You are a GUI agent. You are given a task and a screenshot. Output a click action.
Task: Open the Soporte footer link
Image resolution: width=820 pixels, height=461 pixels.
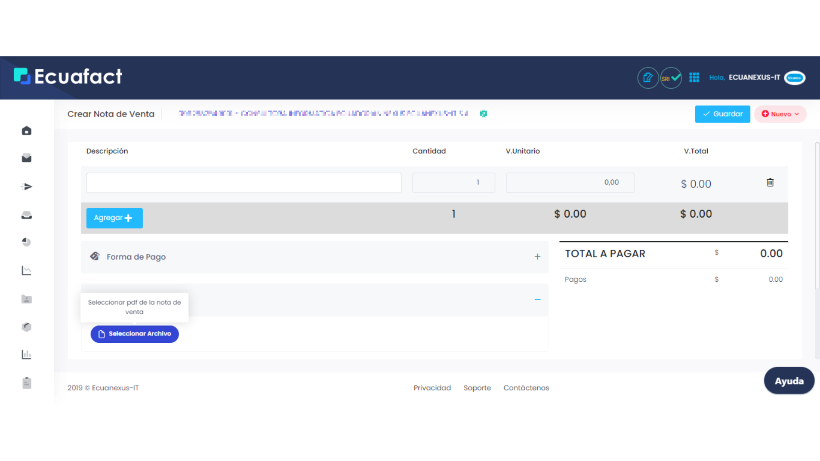(477, 388)
